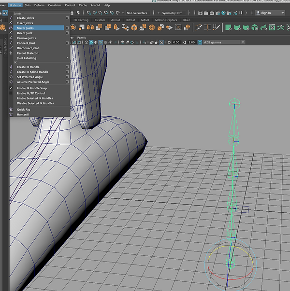
Task: Open snap options arrow before No Live Surface
Action: pyautogui.click(x=123, y=13)
